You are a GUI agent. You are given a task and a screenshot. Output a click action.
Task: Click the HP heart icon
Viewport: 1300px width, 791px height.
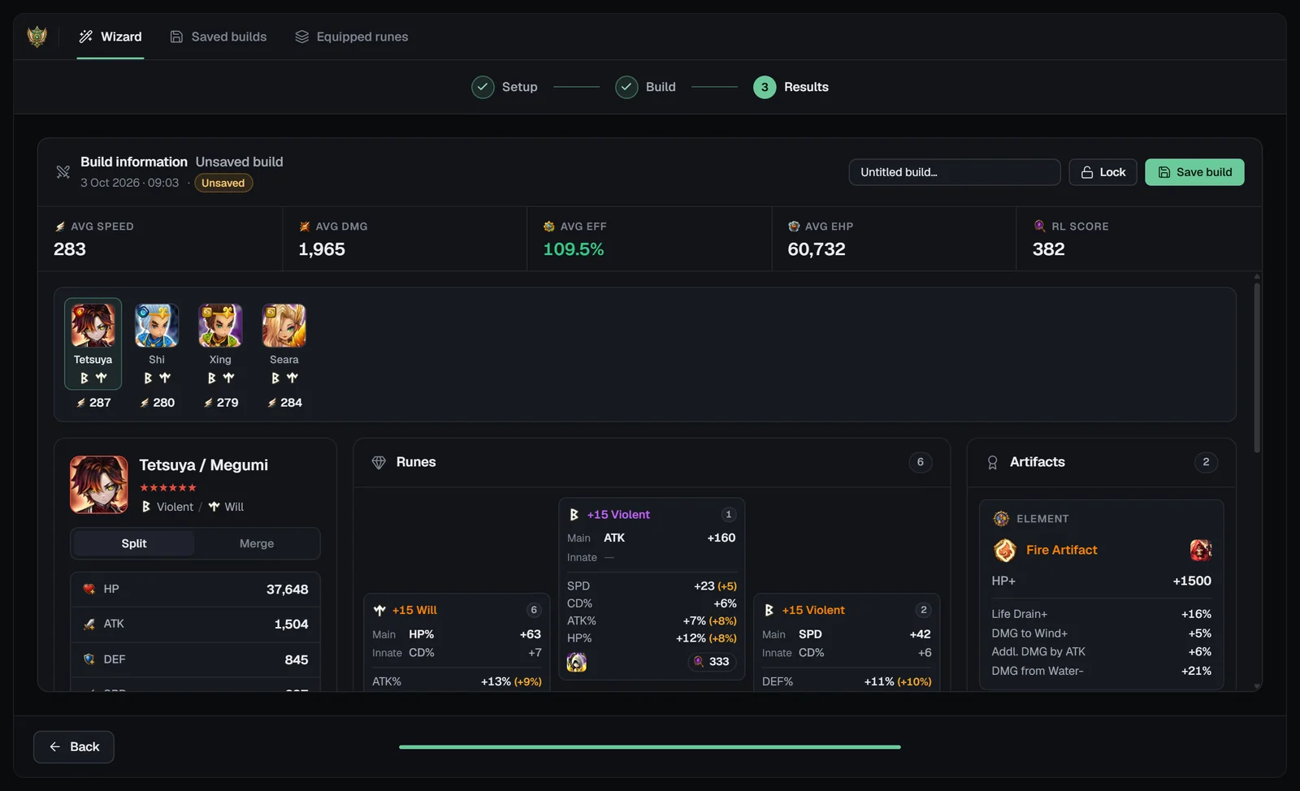[x=89, y=589]
